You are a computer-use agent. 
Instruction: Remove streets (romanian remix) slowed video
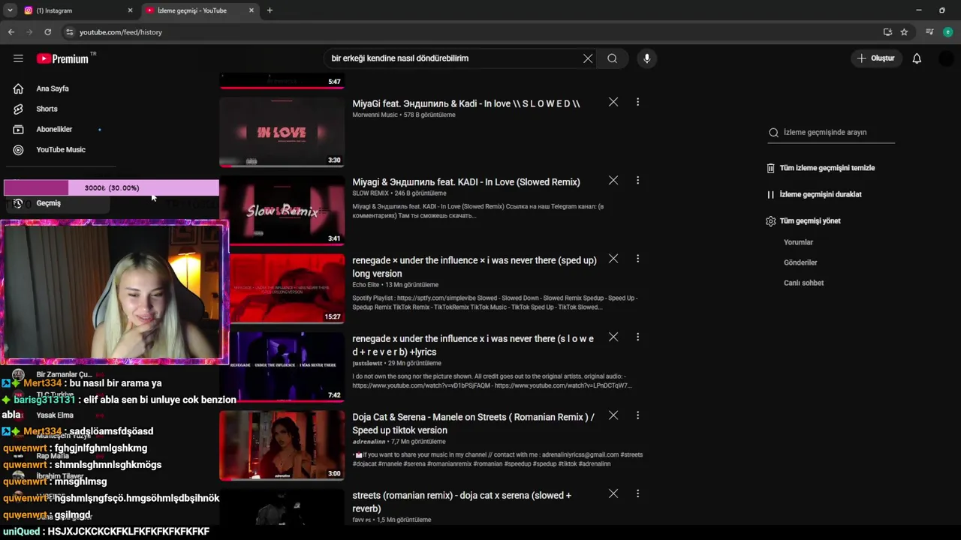tap(613, 494)
